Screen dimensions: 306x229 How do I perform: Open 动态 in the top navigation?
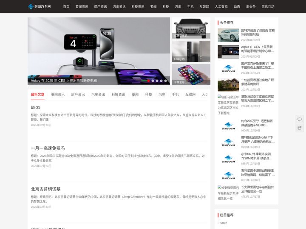tap(237, 6)
